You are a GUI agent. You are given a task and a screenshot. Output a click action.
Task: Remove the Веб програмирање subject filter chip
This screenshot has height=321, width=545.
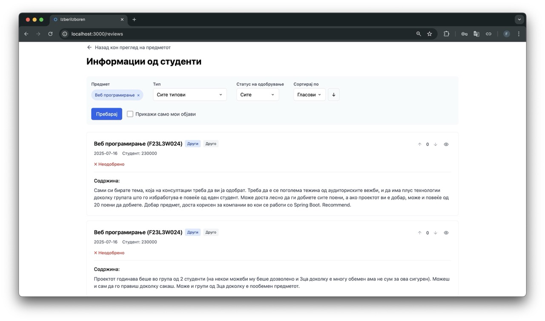click(x=138, y=95)
